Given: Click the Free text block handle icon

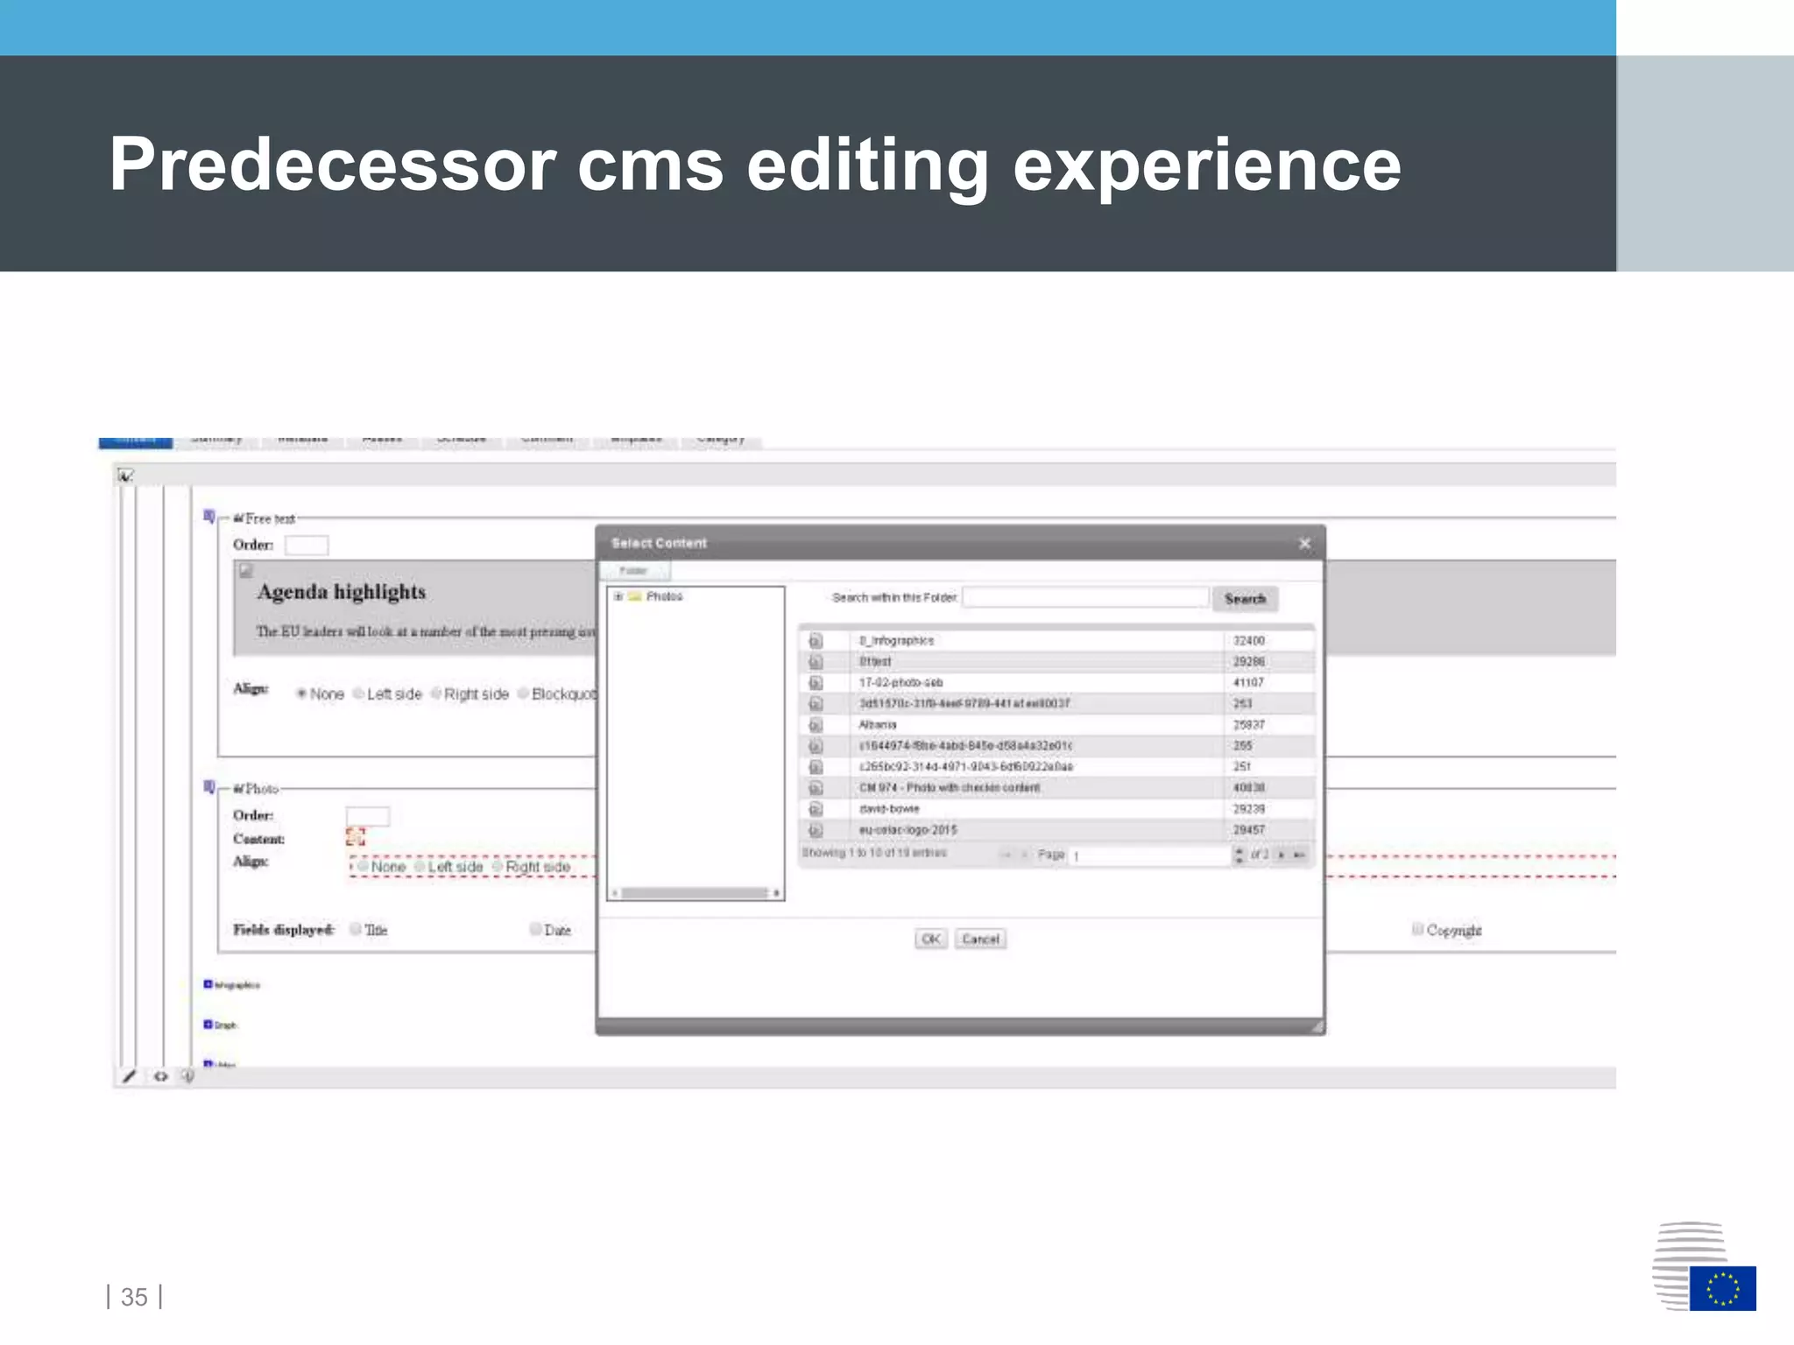Looking at the screenshot, I should 209,517.
